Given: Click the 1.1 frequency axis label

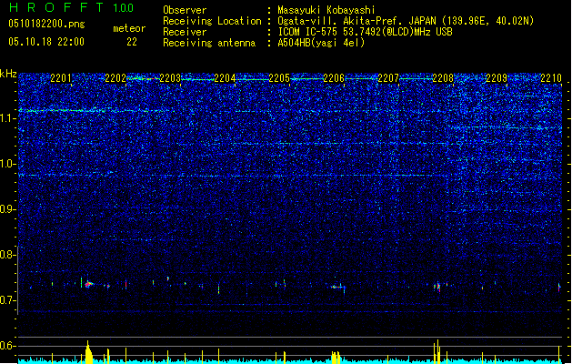Looking at the screenshot, I should pos(8,118).
